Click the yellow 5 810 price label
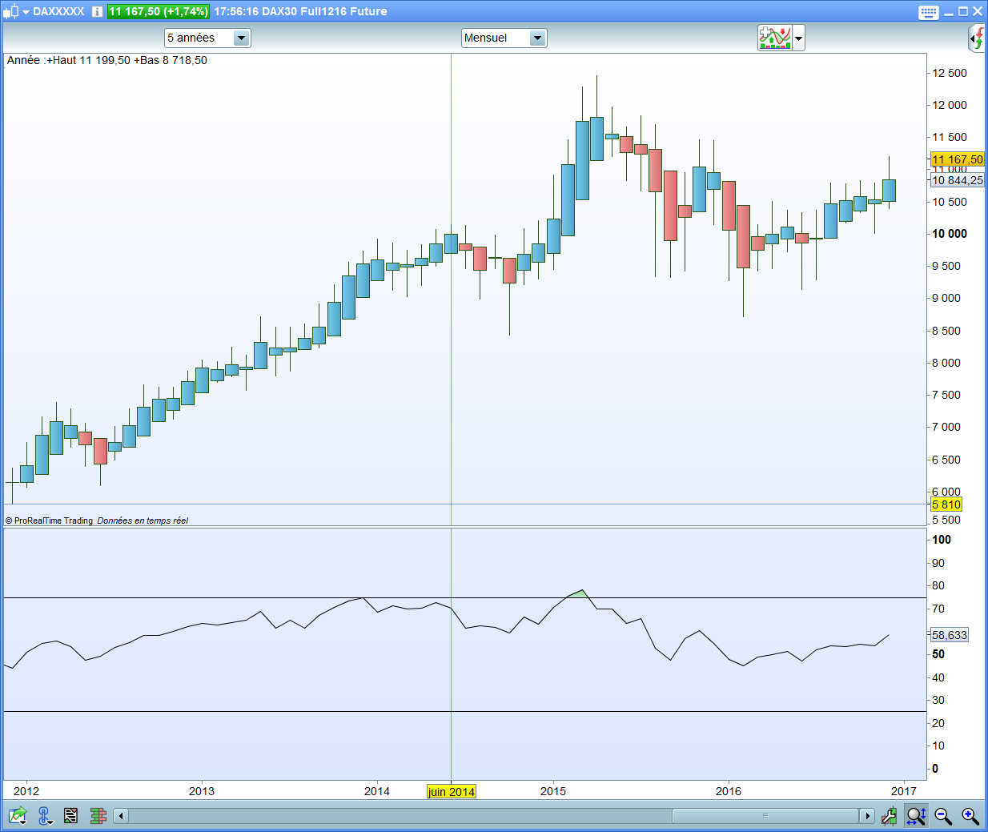This screenshot has height=832, width=988. pos(946,504)
